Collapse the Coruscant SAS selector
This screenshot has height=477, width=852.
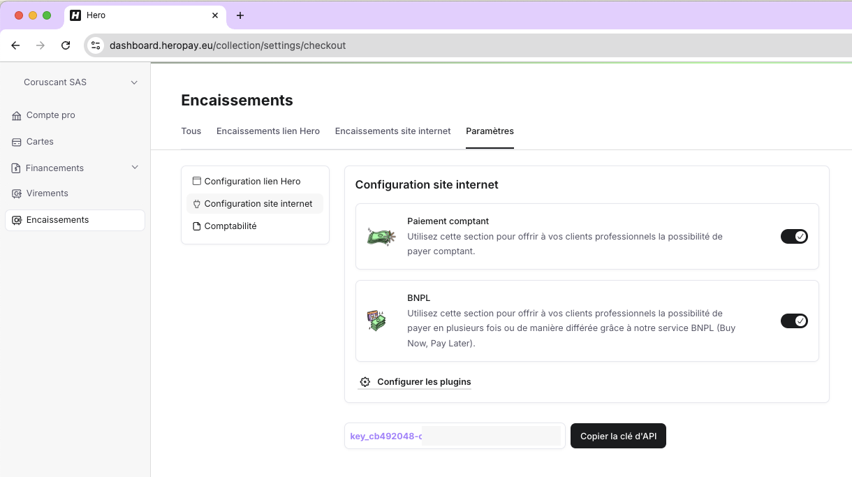(x=134, y=82)
